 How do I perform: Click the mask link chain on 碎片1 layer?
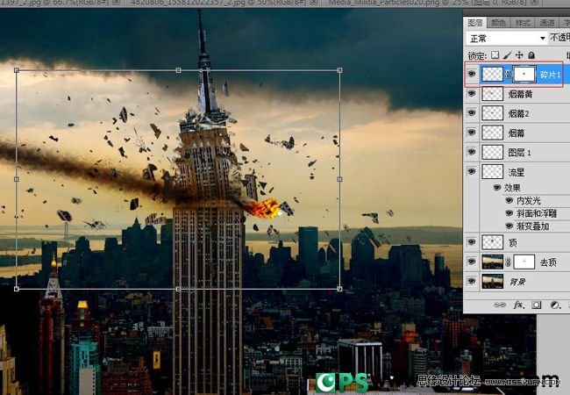click(508, 75)
